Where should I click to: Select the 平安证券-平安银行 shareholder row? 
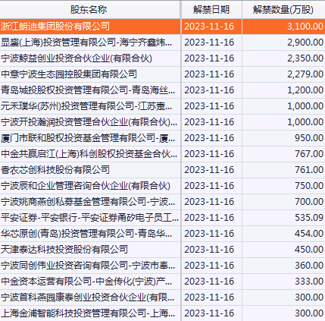(162, 218)
